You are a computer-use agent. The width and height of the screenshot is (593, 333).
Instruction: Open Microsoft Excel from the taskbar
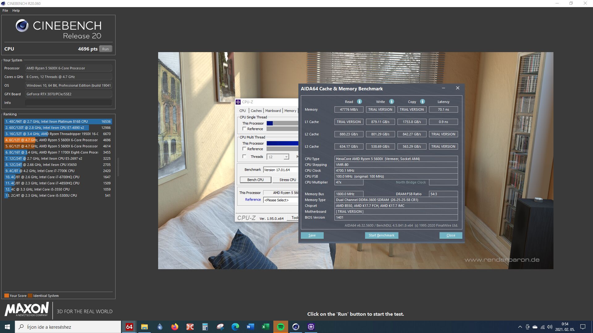click(x=265, y=327)
